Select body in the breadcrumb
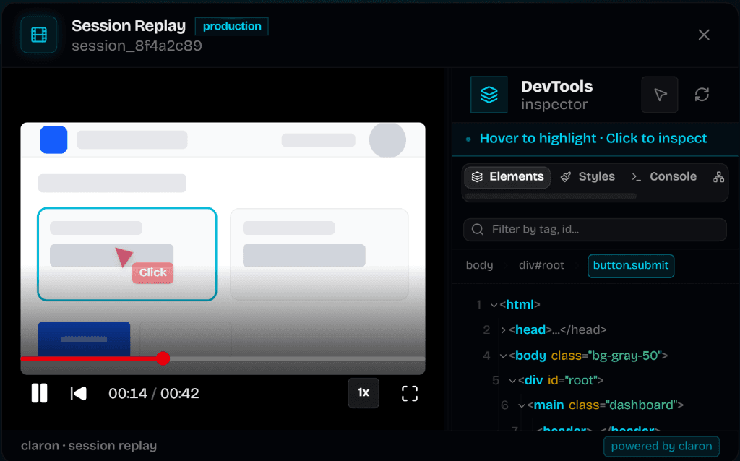The width and height of the screenshot is (740, 461). [x=480, y=265]
